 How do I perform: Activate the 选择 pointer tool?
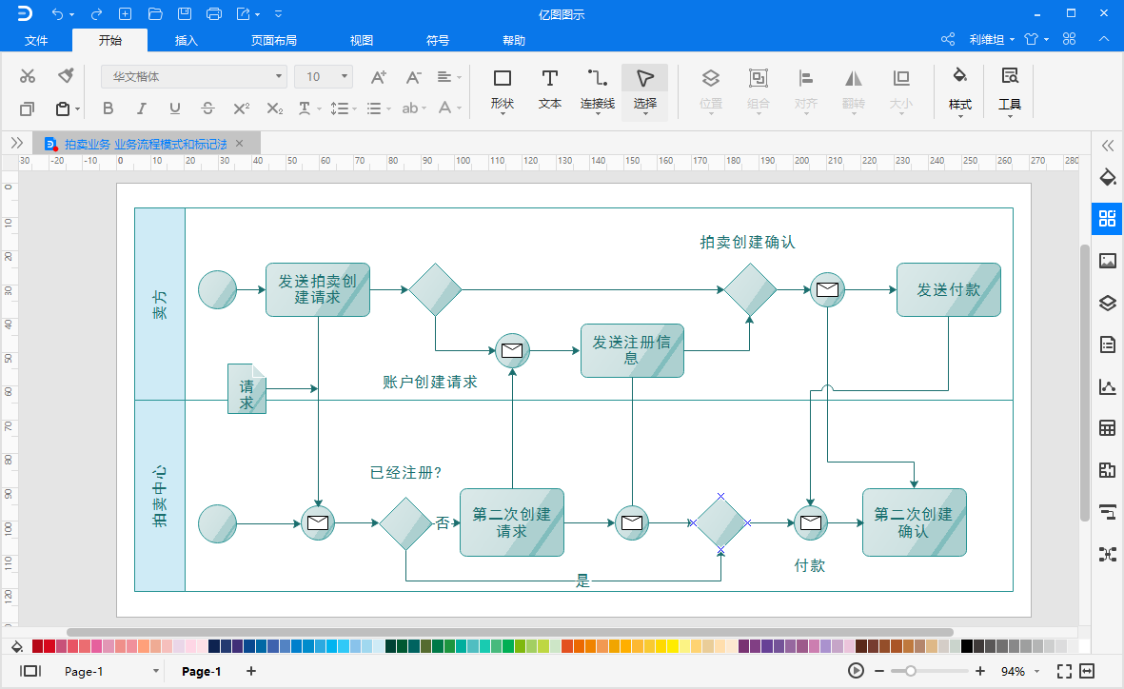(x=644, y=90)
